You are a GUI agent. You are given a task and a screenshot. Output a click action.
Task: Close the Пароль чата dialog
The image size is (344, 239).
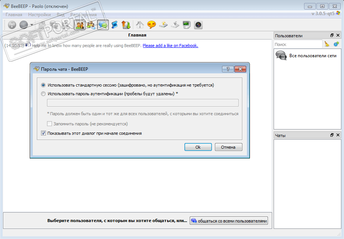click(x=240, y=69)
